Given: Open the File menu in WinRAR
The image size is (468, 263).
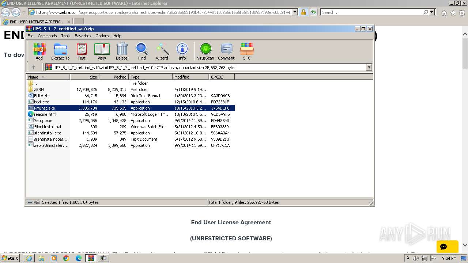Looking at the screenshot, I should [x=30, y=36].
